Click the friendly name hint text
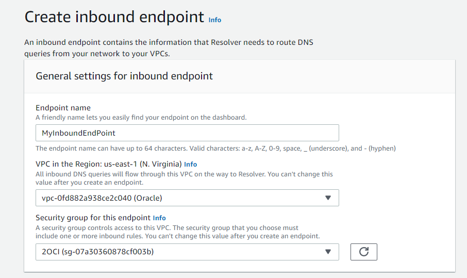This screenshot has height=278, width=467. click(141, 117)
